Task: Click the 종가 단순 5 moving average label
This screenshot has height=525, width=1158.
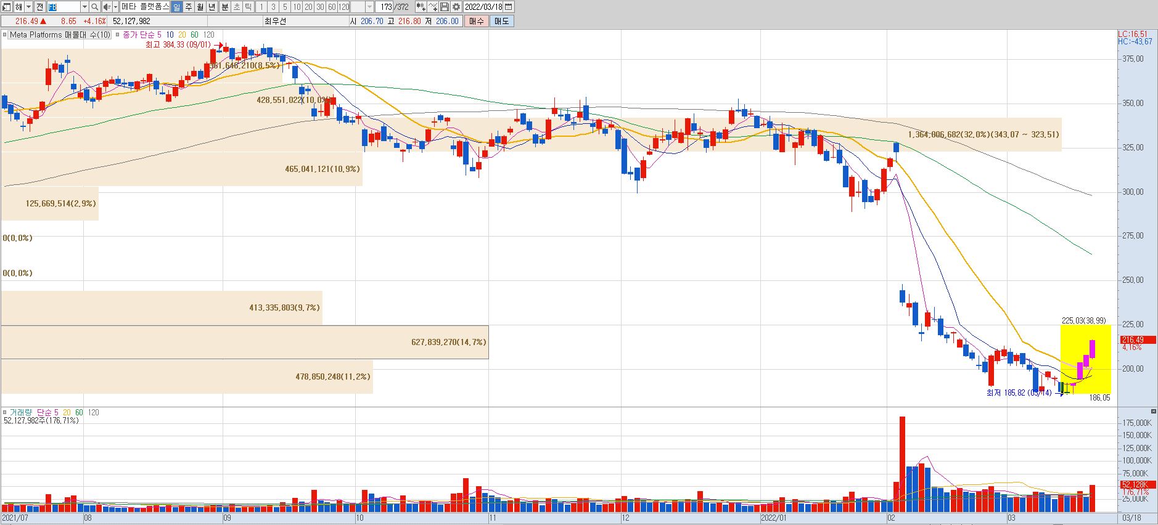Action: click(142, 35)
